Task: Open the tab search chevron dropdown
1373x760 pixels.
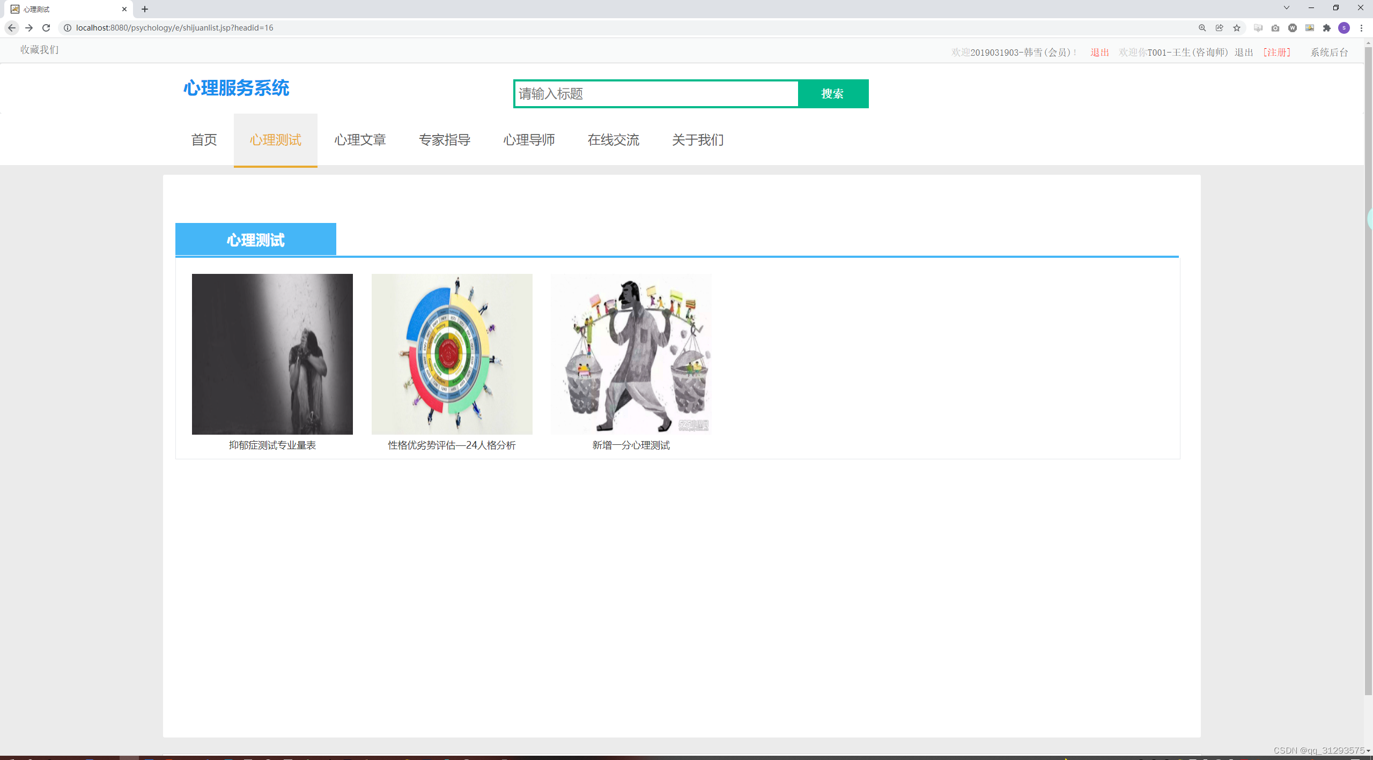Action: (x=1286, y=8)
